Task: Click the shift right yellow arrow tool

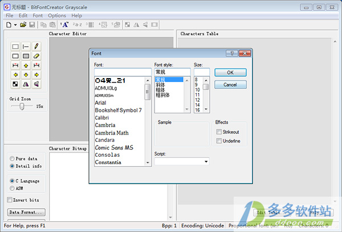Action: (x=36, y=75)
